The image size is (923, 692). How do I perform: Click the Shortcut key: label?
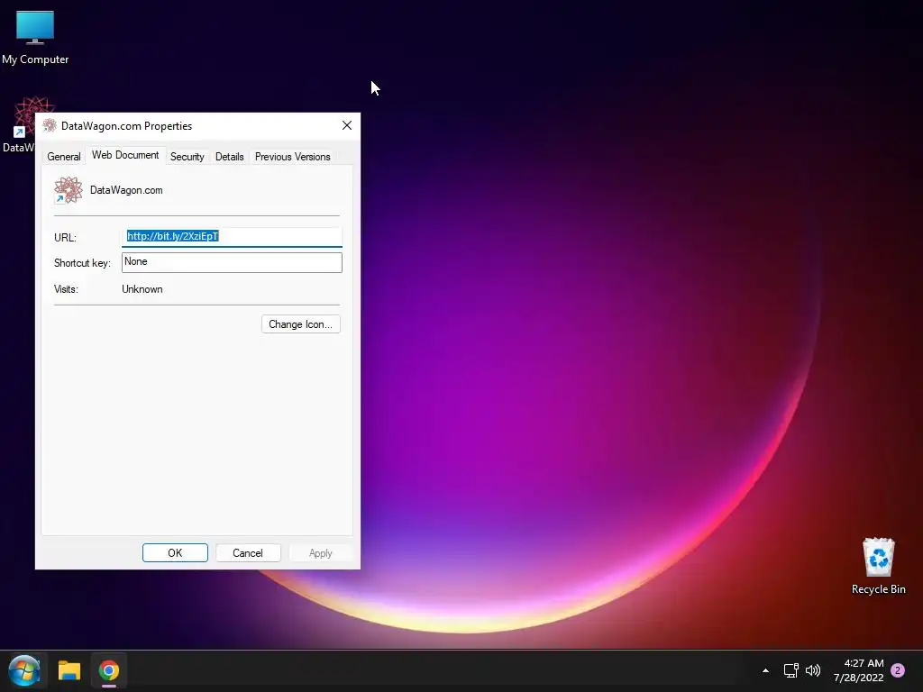tap(82, 263)
